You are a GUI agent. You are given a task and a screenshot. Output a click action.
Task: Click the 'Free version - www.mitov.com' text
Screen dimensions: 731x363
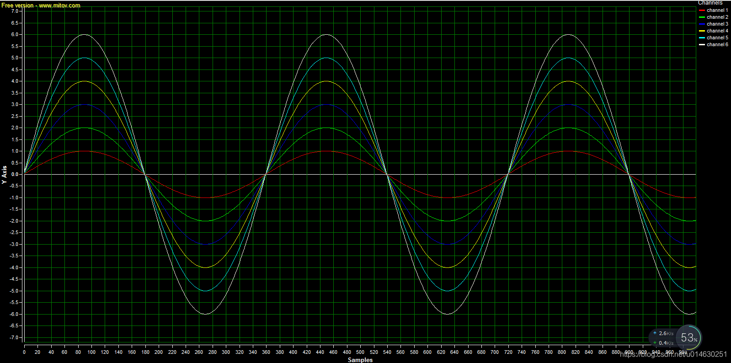pyautogui.click(x=41, y=5)
